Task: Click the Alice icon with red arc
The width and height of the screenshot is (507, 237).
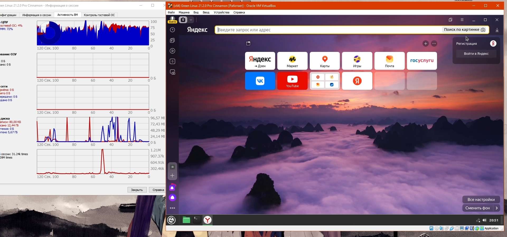Action: pos(172,187)
